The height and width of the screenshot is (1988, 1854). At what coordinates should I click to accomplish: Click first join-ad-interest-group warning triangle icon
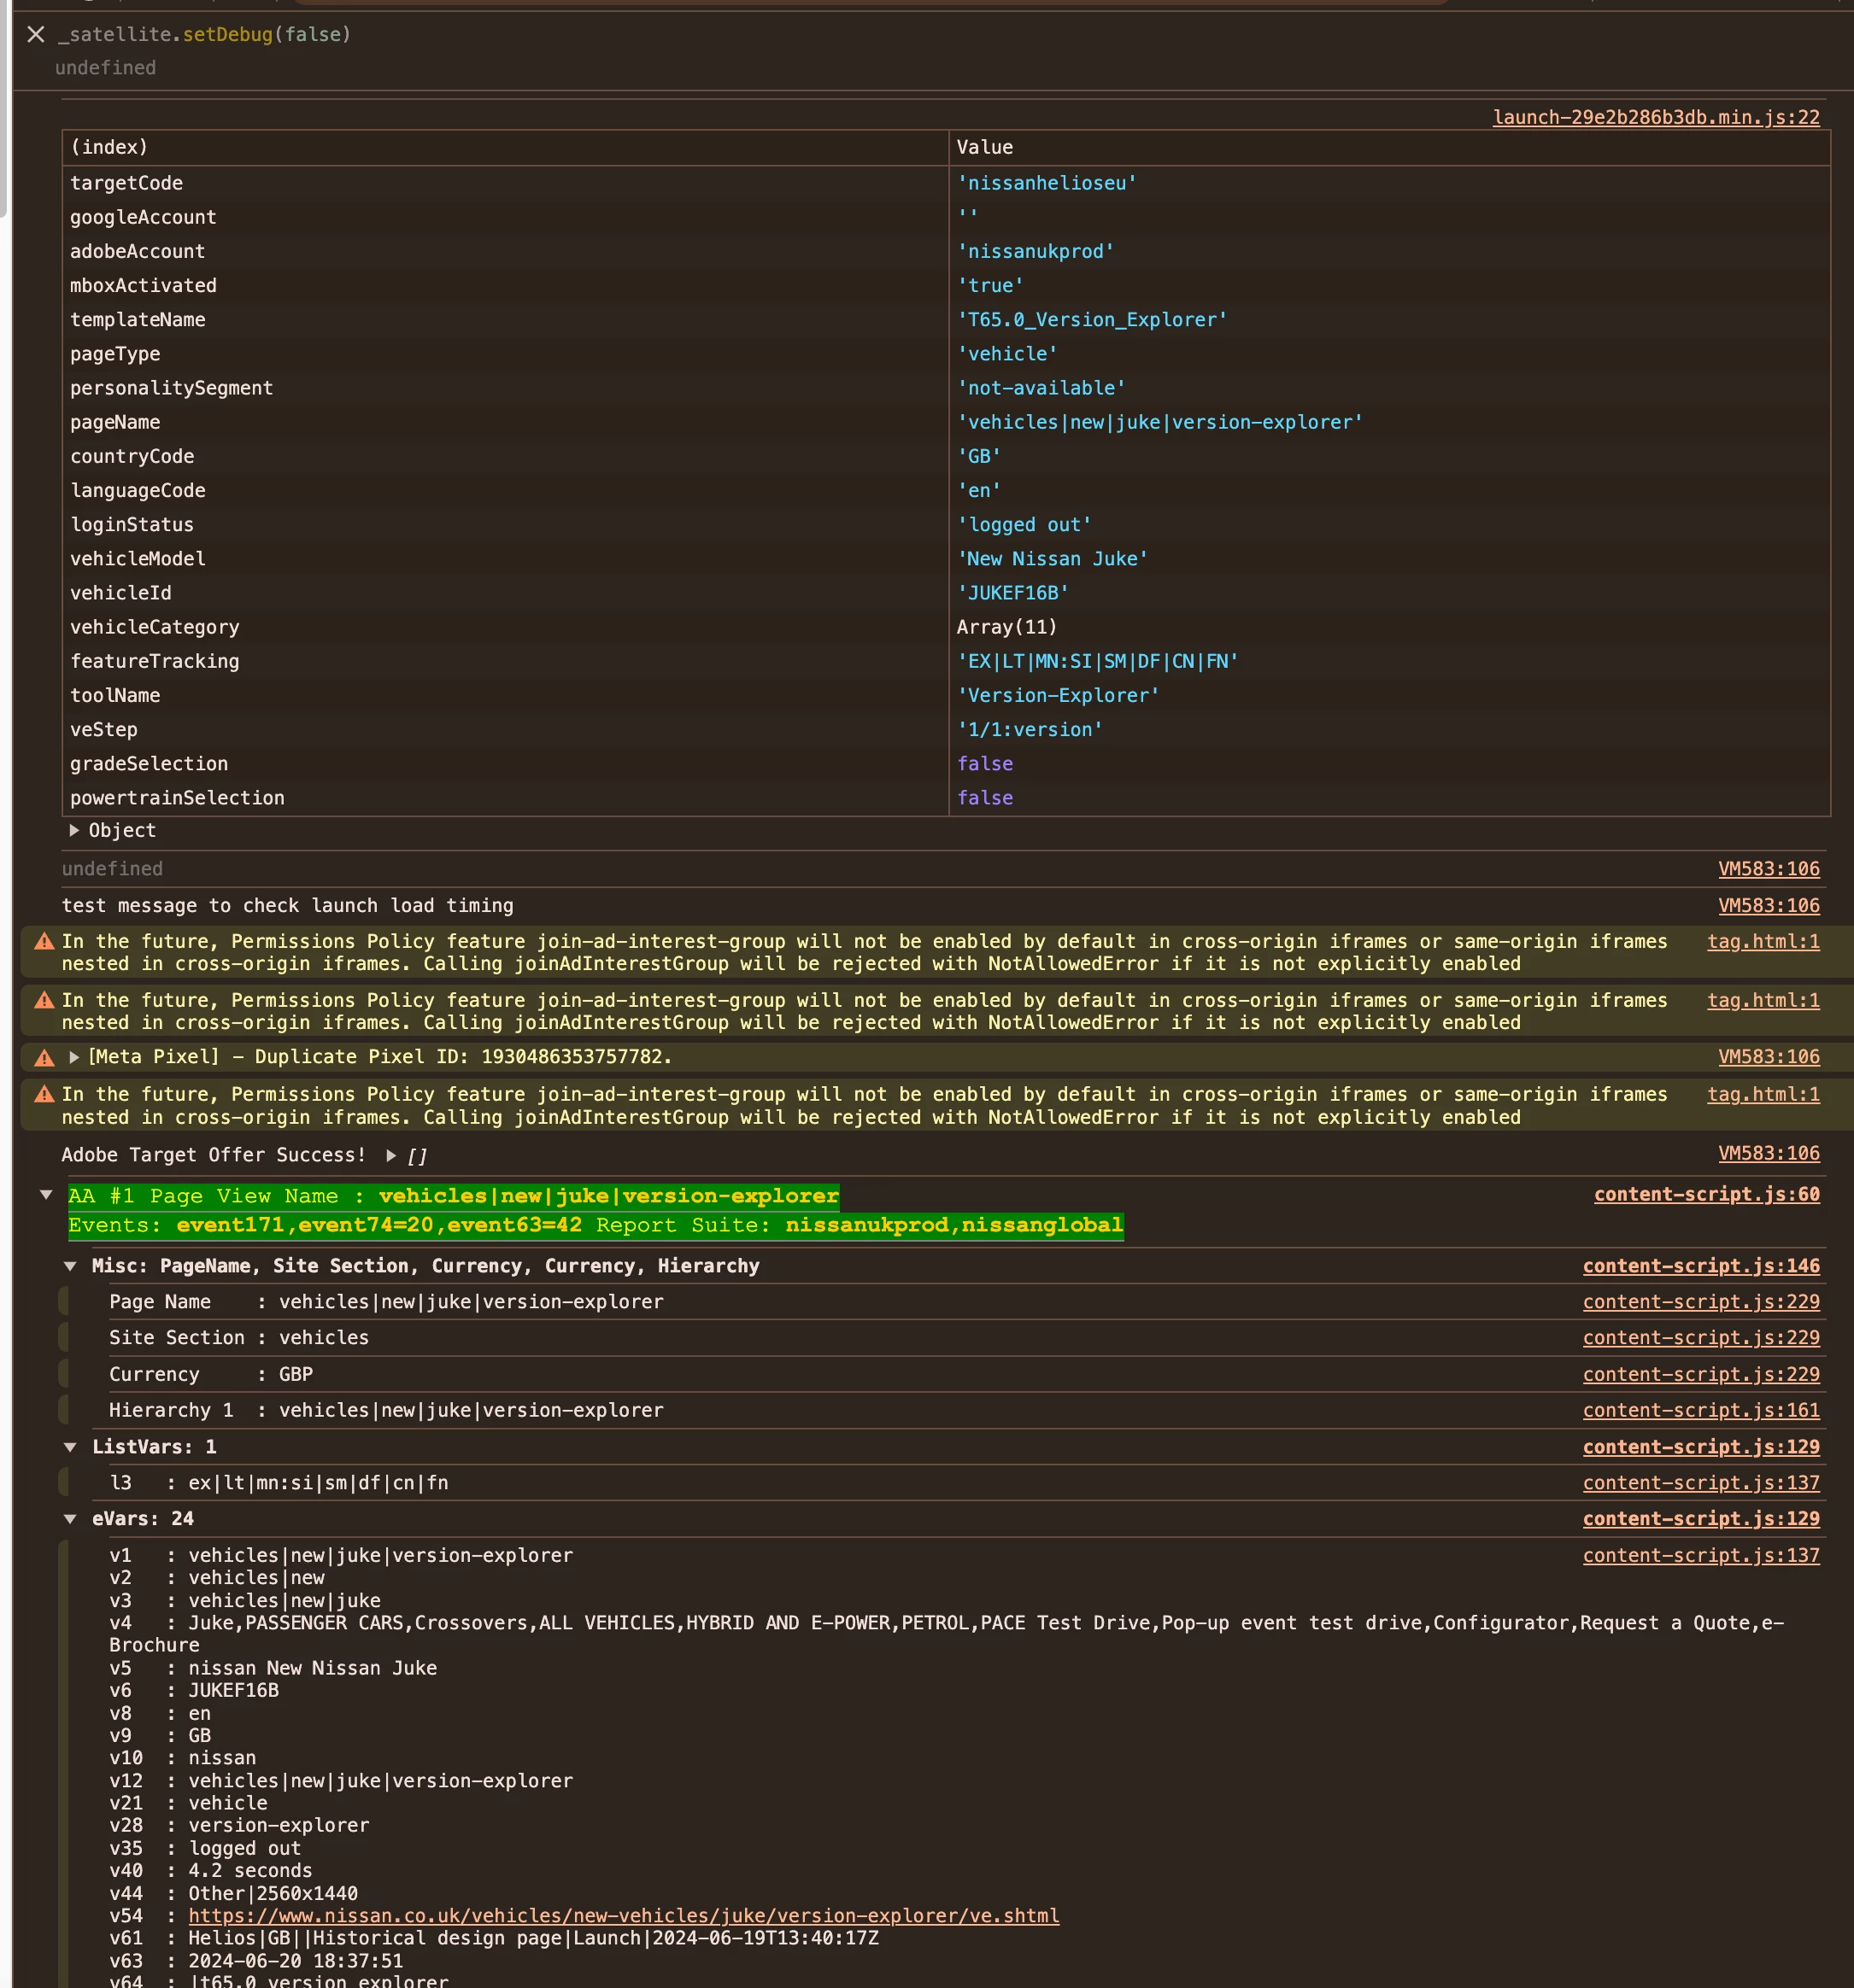(44, 941)
